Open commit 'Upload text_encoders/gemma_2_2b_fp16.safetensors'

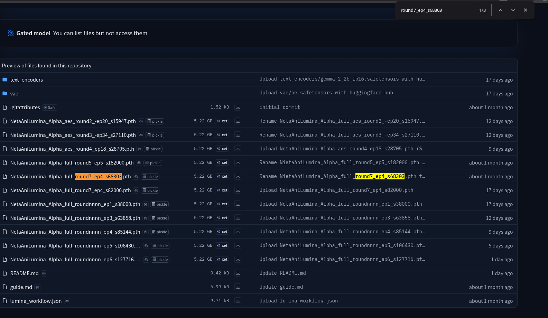tap(342, 79)
